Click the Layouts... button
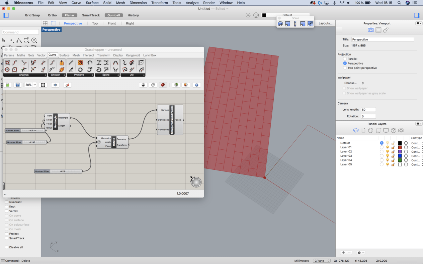Image resolution: width=423 pixels, height=264 pixels. pos(326,23)
